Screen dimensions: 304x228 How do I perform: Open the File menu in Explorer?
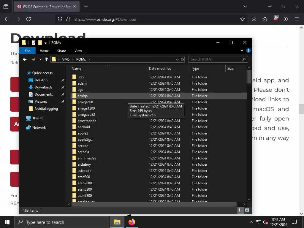[27, 51]
